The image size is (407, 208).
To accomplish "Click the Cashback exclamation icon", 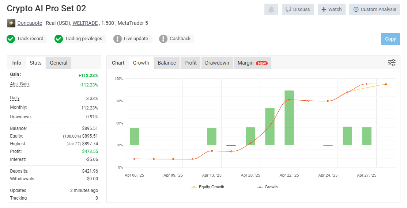I will tap(163, 39).
